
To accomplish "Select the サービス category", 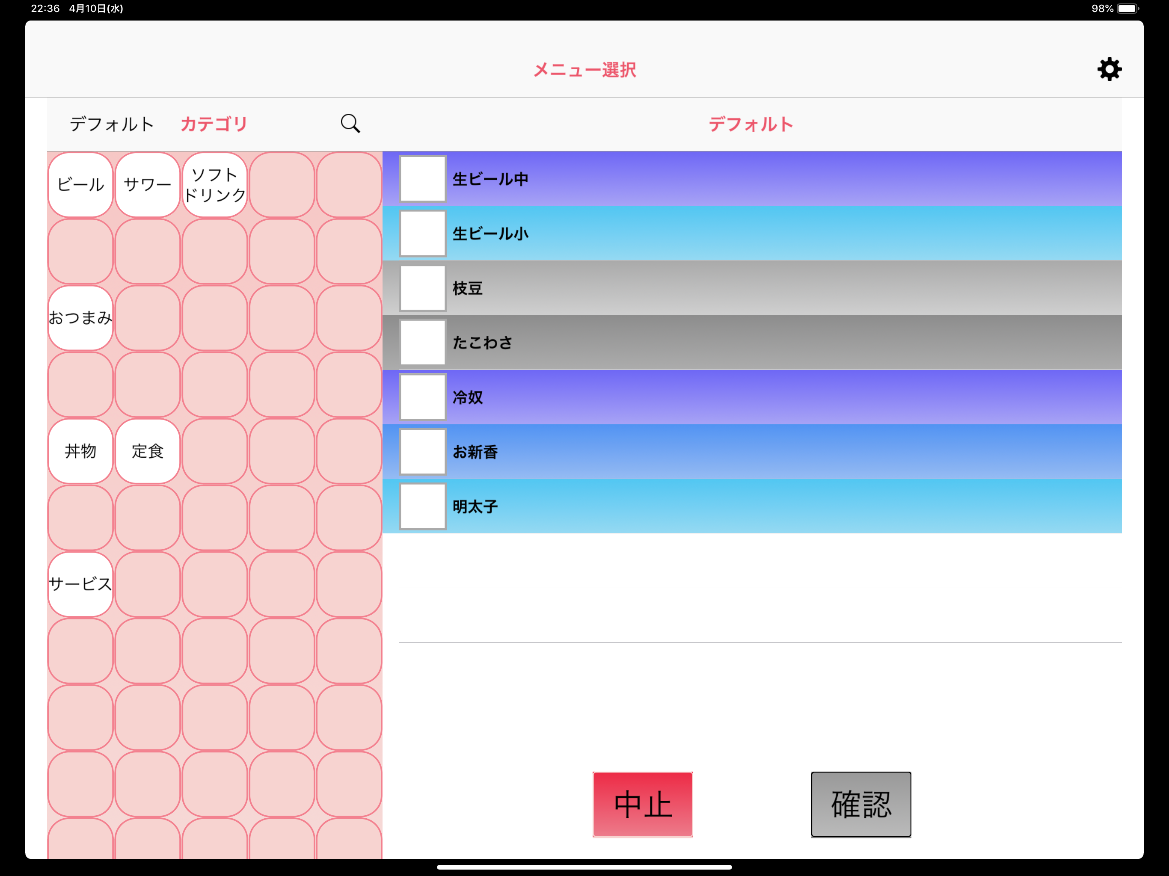I will 80,584.
